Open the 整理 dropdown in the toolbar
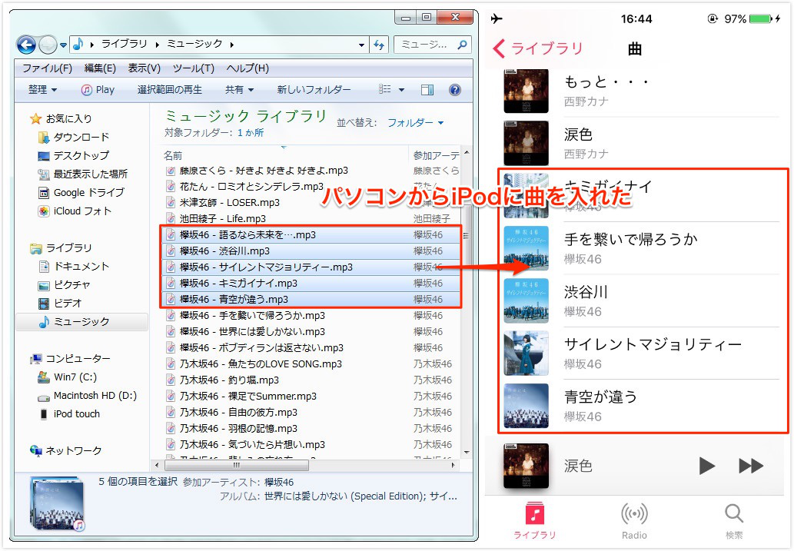The height and width of the screenshot is (551, 794). click(x=42, y=90)
